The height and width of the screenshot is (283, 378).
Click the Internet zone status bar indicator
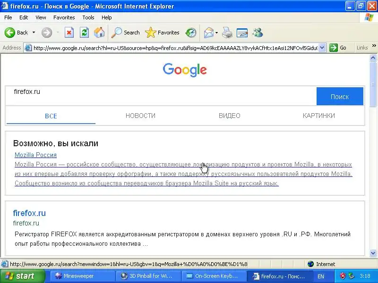pos(322,264)
